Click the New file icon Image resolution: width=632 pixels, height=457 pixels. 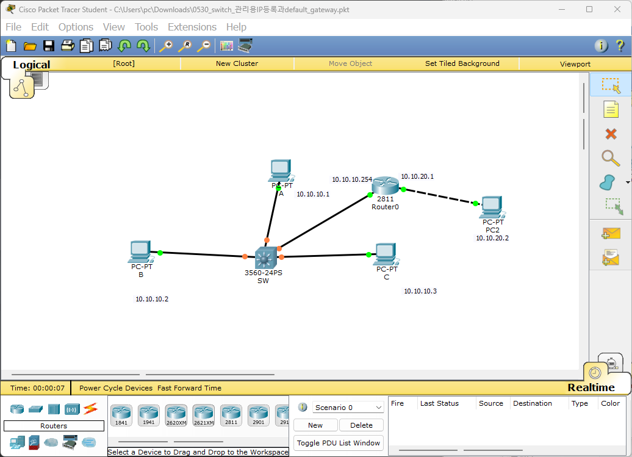point(11,46)
